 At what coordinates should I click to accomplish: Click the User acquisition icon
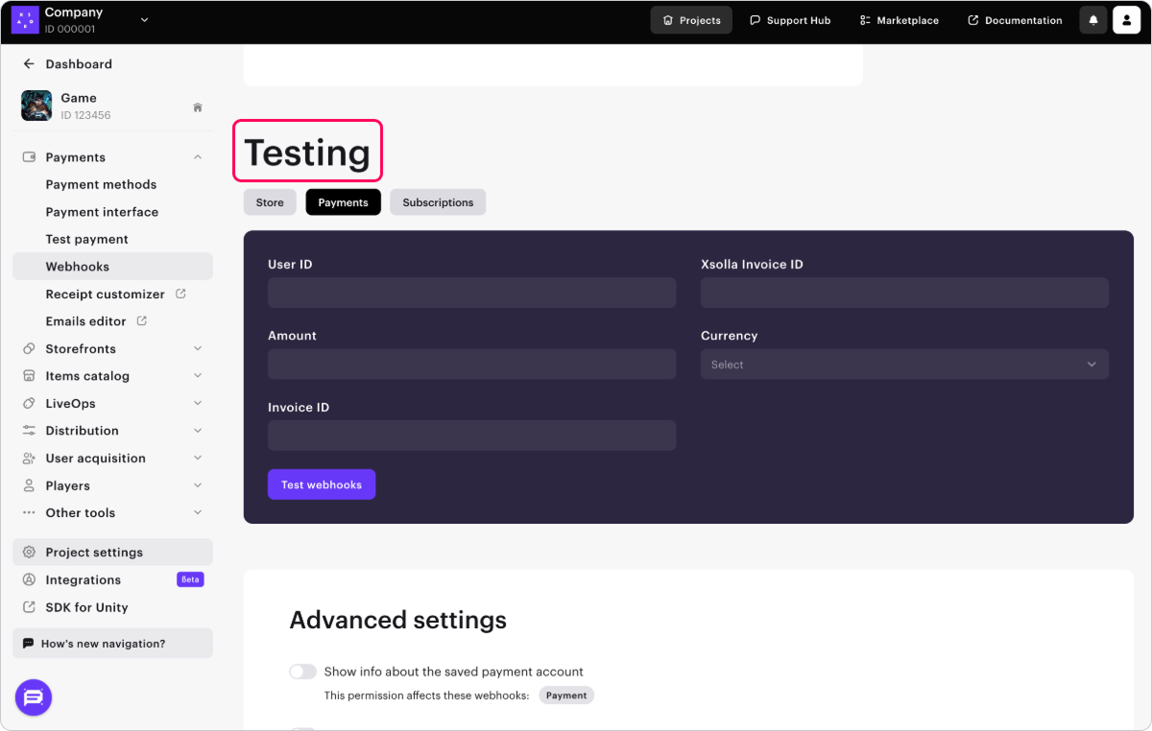tap(29, 459)
